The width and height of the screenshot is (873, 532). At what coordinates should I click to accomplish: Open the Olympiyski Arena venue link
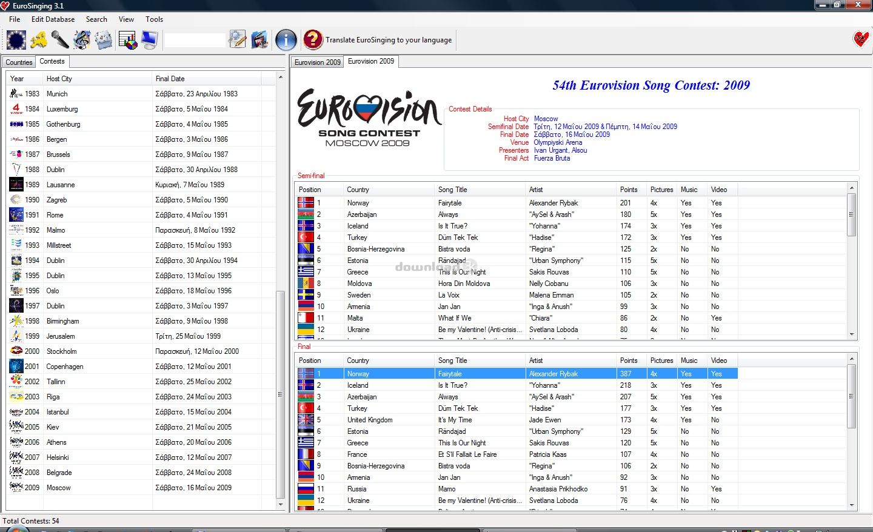558,142
